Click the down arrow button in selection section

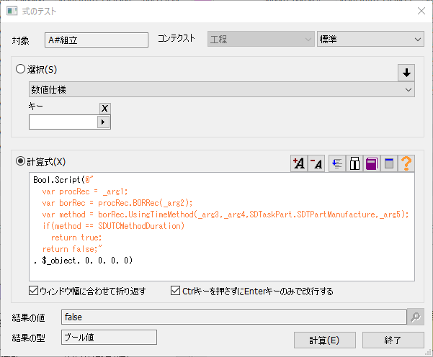(406, 73)
